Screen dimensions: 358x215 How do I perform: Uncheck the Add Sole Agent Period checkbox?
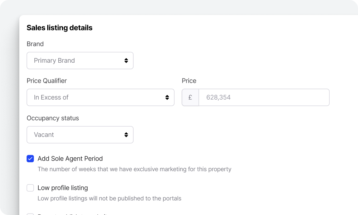(x=30, y=159)
